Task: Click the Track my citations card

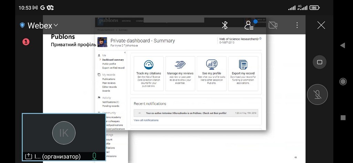Action: click(x=149, y=73)
